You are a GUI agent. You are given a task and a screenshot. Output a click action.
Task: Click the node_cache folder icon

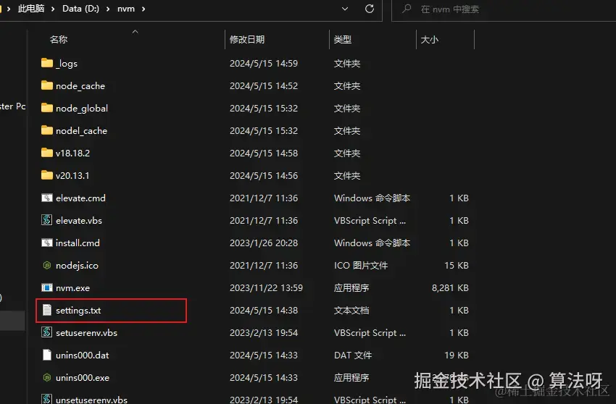[47, 85]
